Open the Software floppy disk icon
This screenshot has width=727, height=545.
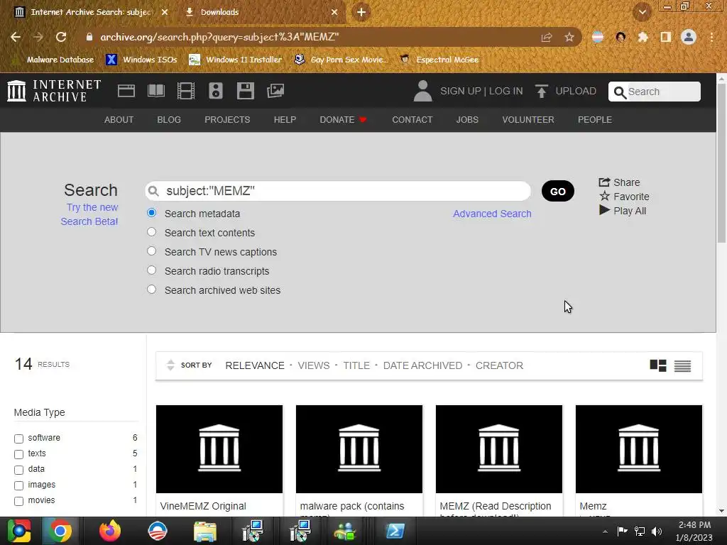coord(245,91)
